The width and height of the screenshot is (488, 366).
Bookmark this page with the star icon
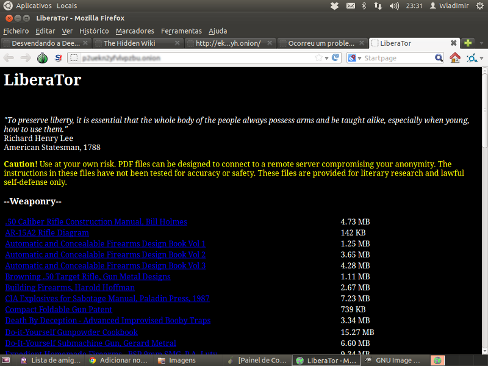318,57
